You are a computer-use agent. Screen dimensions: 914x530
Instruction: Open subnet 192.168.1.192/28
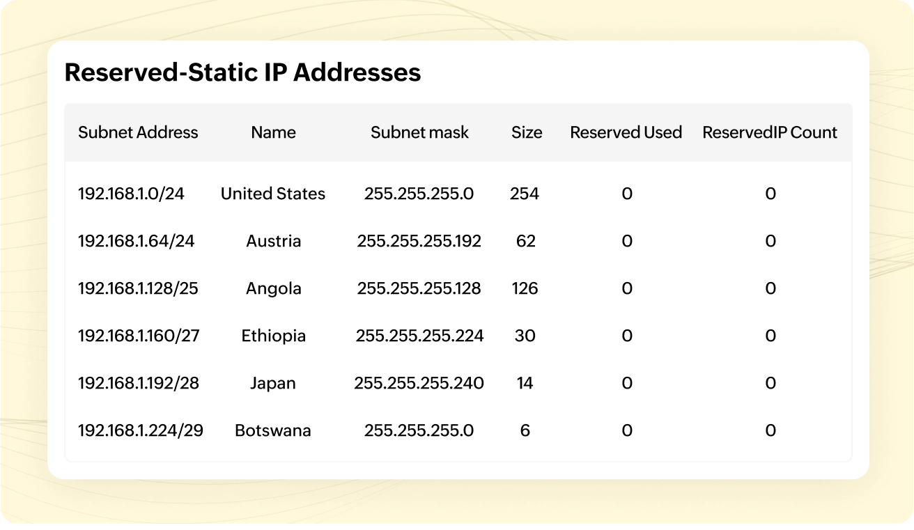[139, 383]
